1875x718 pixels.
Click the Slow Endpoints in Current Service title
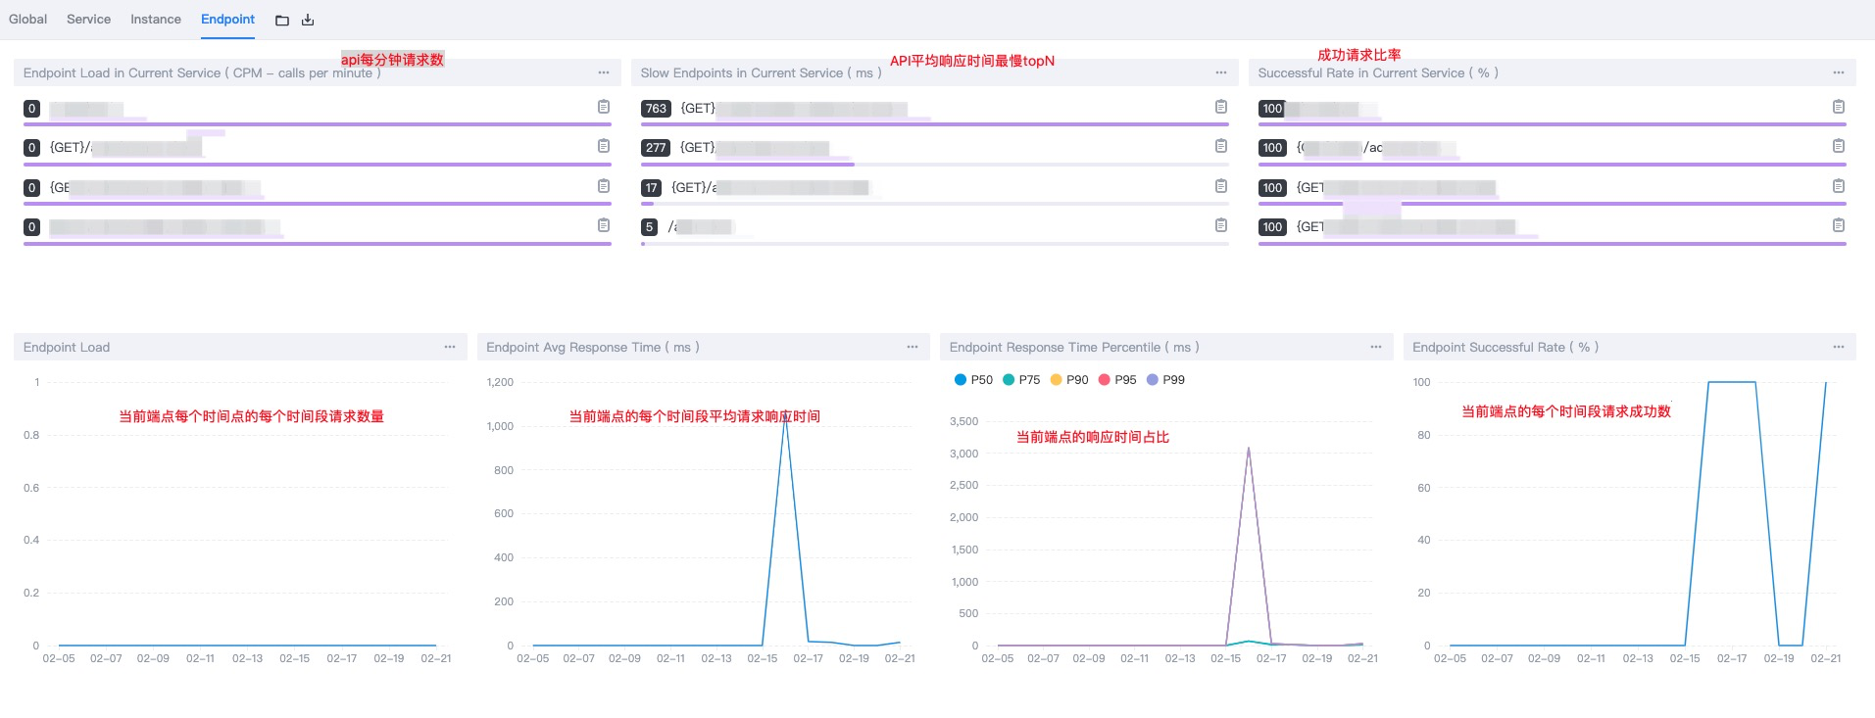(x=762, y=72)
